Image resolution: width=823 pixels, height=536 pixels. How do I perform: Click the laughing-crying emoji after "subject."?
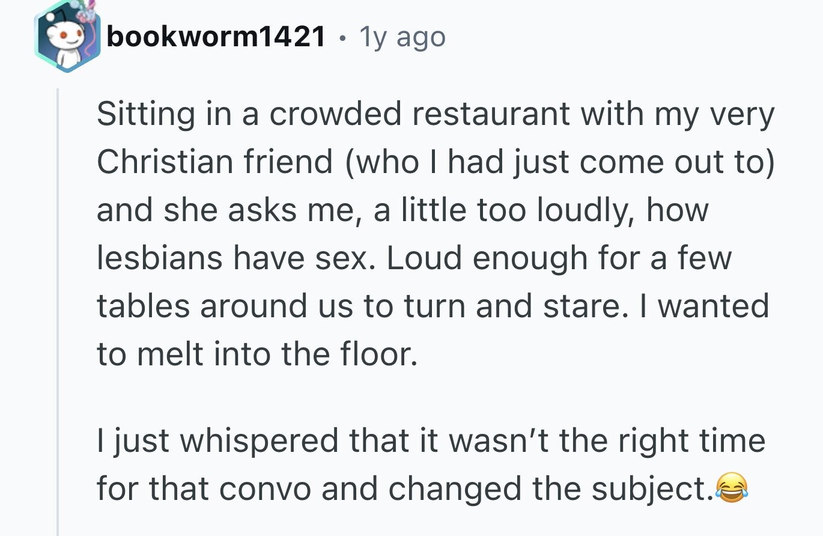tap(732, 487)
